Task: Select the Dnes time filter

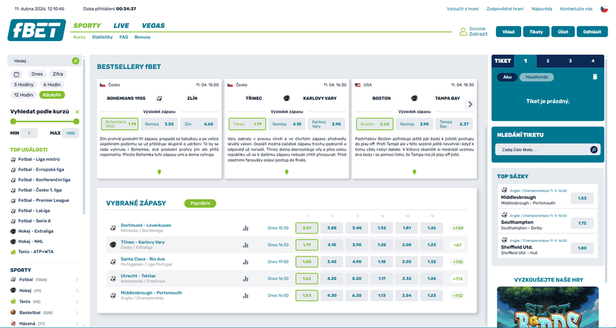Action: click(x=37, y=74)
